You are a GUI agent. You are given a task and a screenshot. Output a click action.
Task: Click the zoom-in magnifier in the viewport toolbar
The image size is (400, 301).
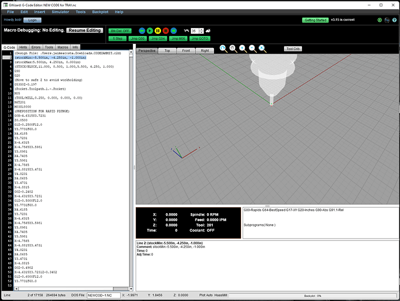click(242, 48)
